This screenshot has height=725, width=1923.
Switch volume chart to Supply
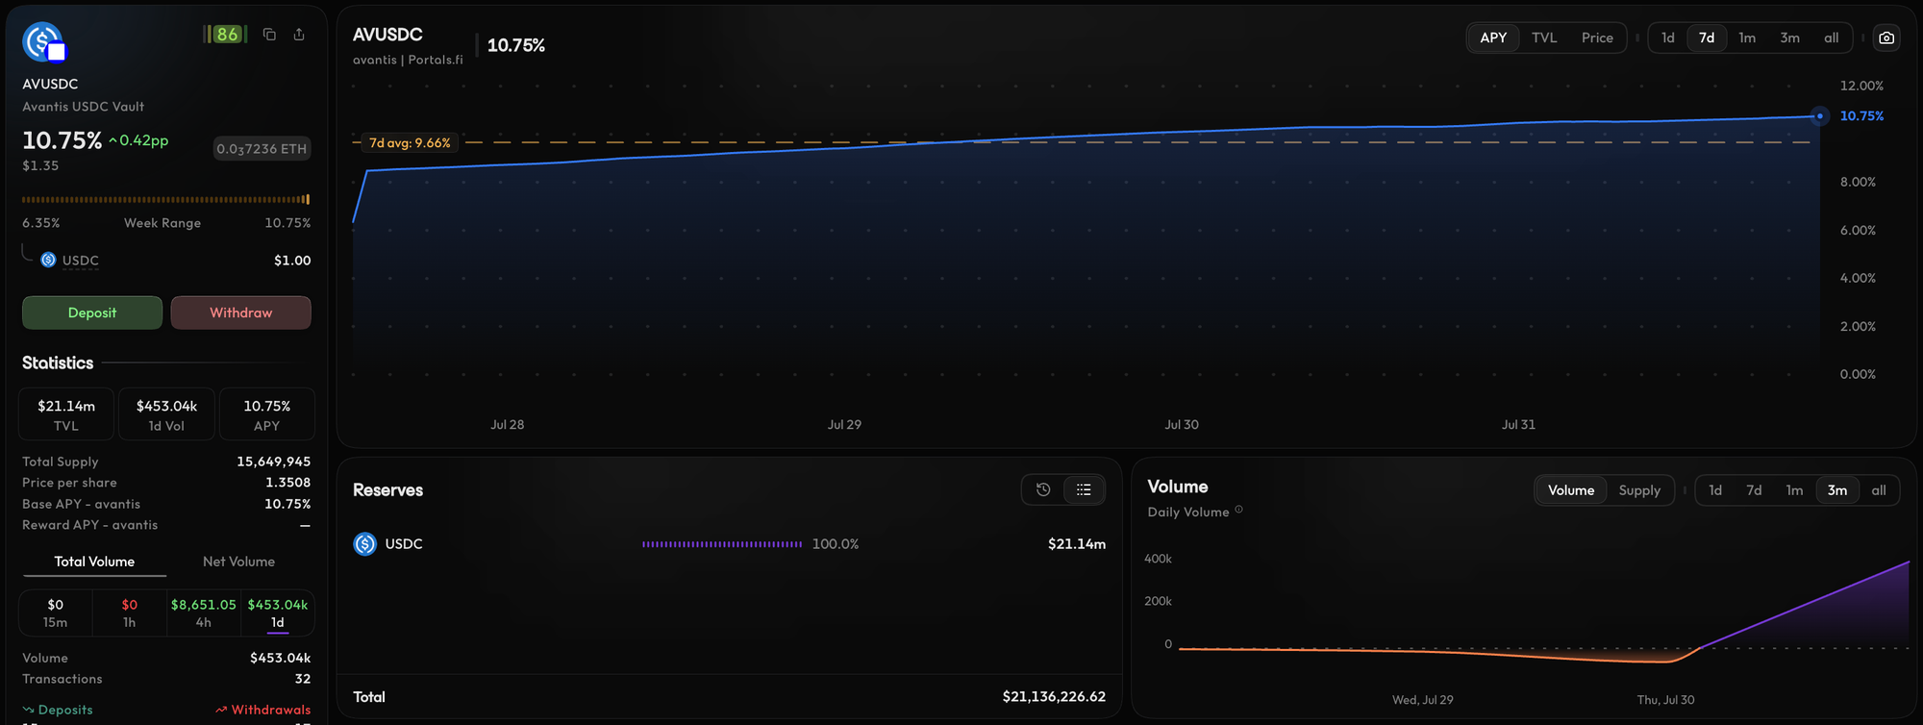1639,490
